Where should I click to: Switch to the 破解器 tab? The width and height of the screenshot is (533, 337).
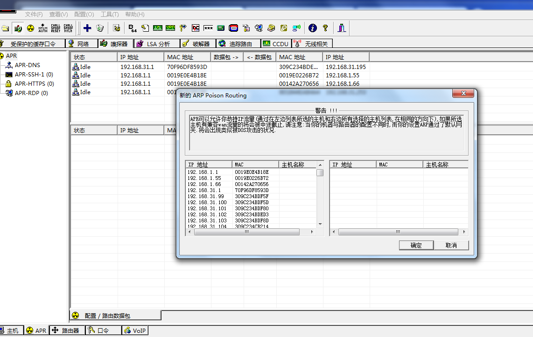click(201, 44)
